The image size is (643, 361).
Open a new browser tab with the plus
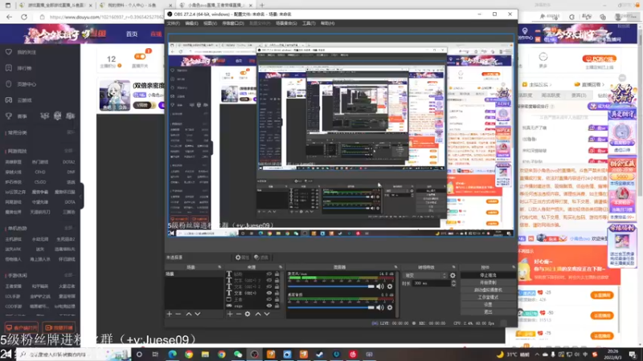click(x=262, y=6)
